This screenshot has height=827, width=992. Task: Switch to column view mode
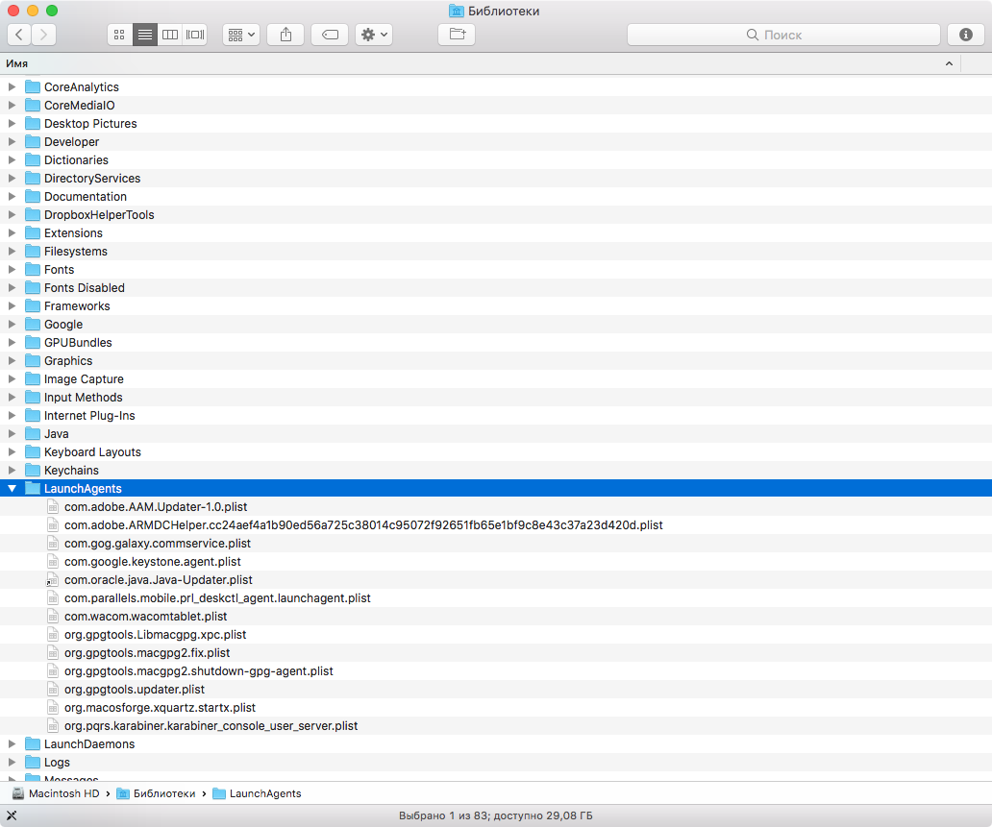coord(170,35)
